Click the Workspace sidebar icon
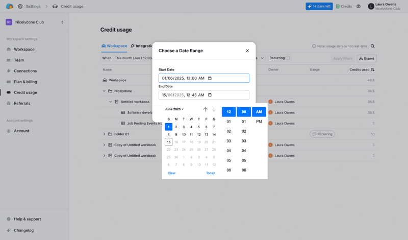 point(9,49)
